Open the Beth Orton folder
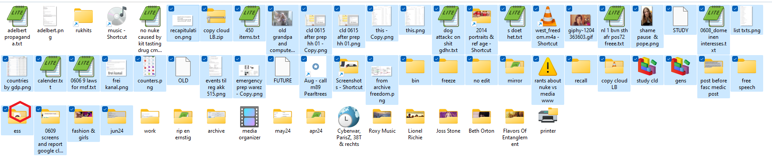Screen dimensions: 772x160 coord(482,117)
